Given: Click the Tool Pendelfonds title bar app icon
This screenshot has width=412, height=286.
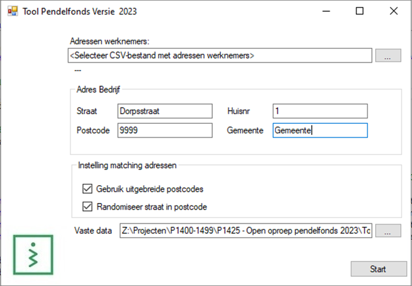Looking at the screenshot, I should tap(13, 11).
